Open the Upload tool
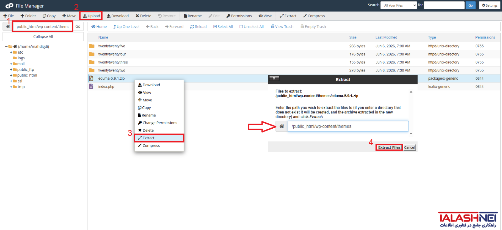The width and height of the screenshot is (502, 230). pyautogui.click(x=91, y=16)
